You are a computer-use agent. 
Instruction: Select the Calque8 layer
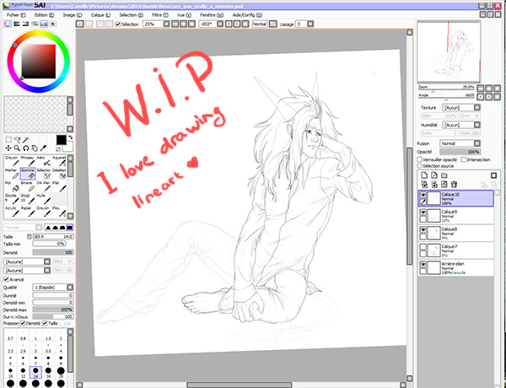pyautogui.click(x=456, y=233)
